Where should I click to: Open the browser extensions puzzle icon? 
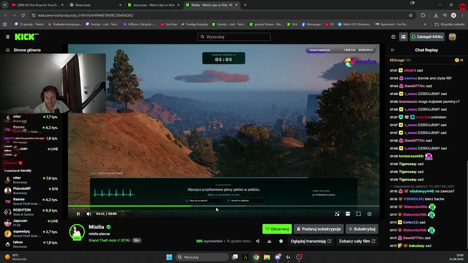click(x=423, y=15)
